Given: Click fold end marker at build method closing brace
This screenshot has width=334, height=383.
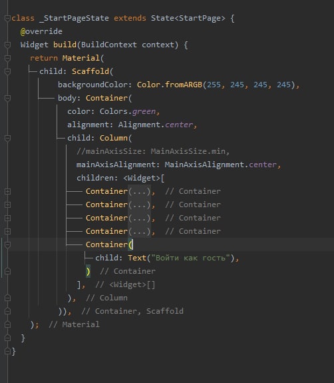Looking at the screenshot, I should [x=7, y=338].
